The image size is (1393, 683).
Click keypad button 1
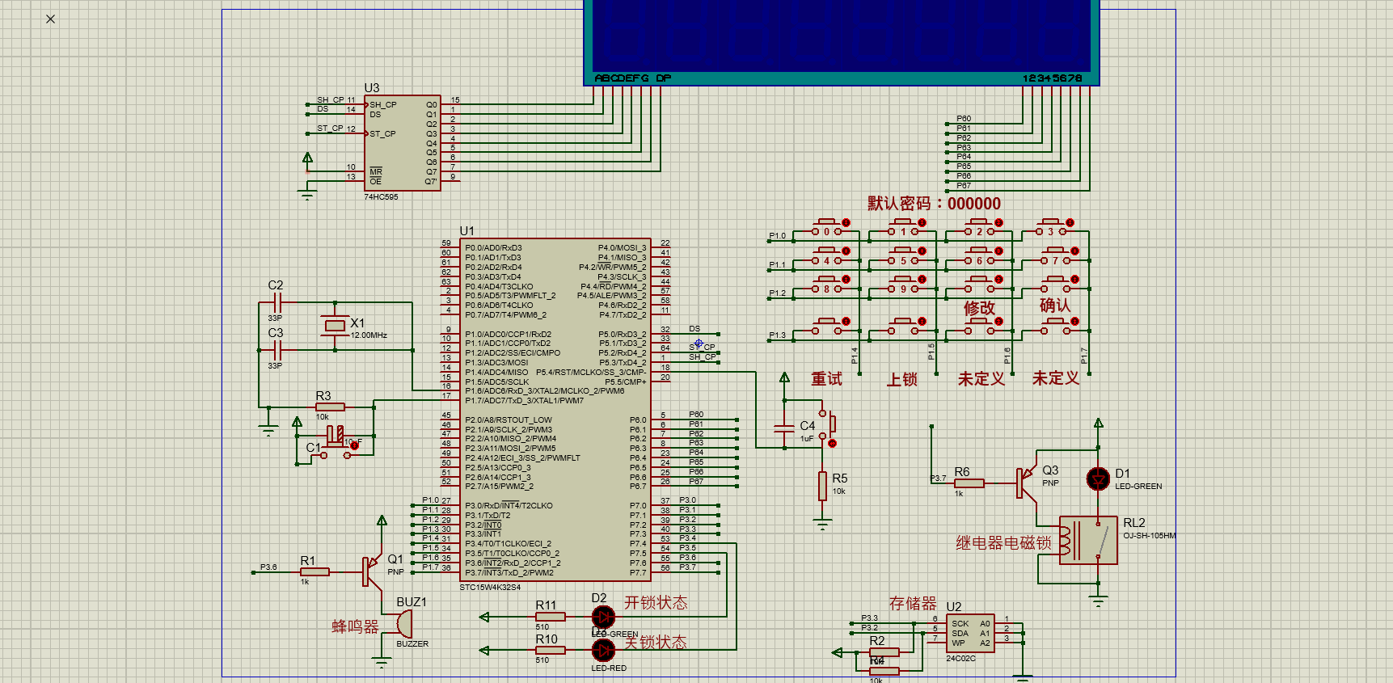tap(903, 227)
